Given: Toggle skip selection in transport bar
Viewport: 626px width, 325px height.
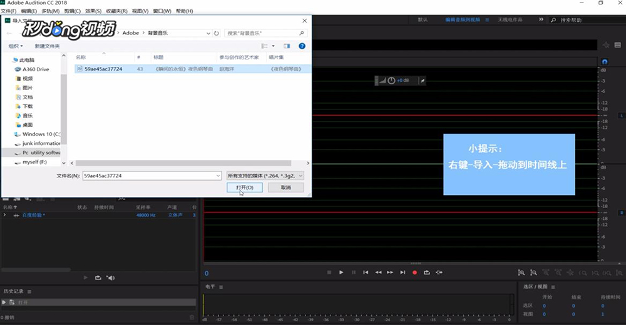Looking at the screenshot, I should 439,272.
